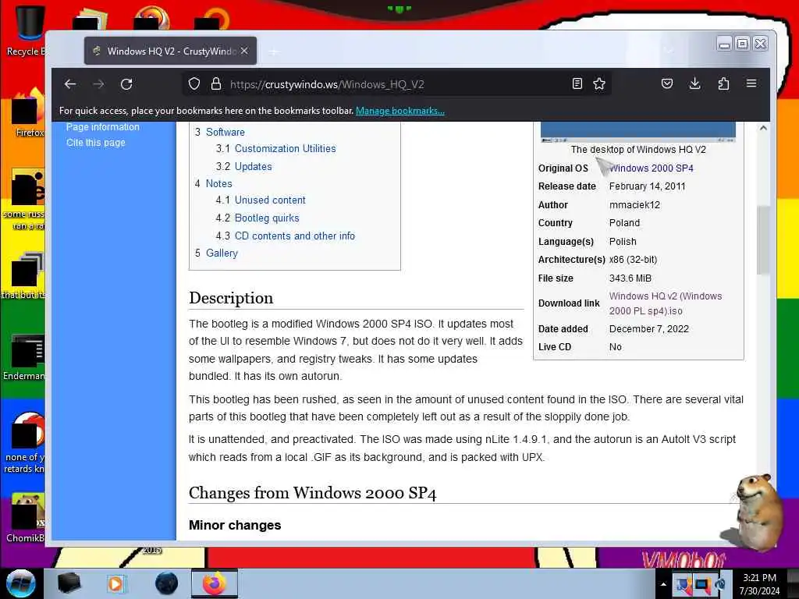Open the Windows Start orb button
The height and width of the screenshot is (599, 799).
(x=20, y=583)
